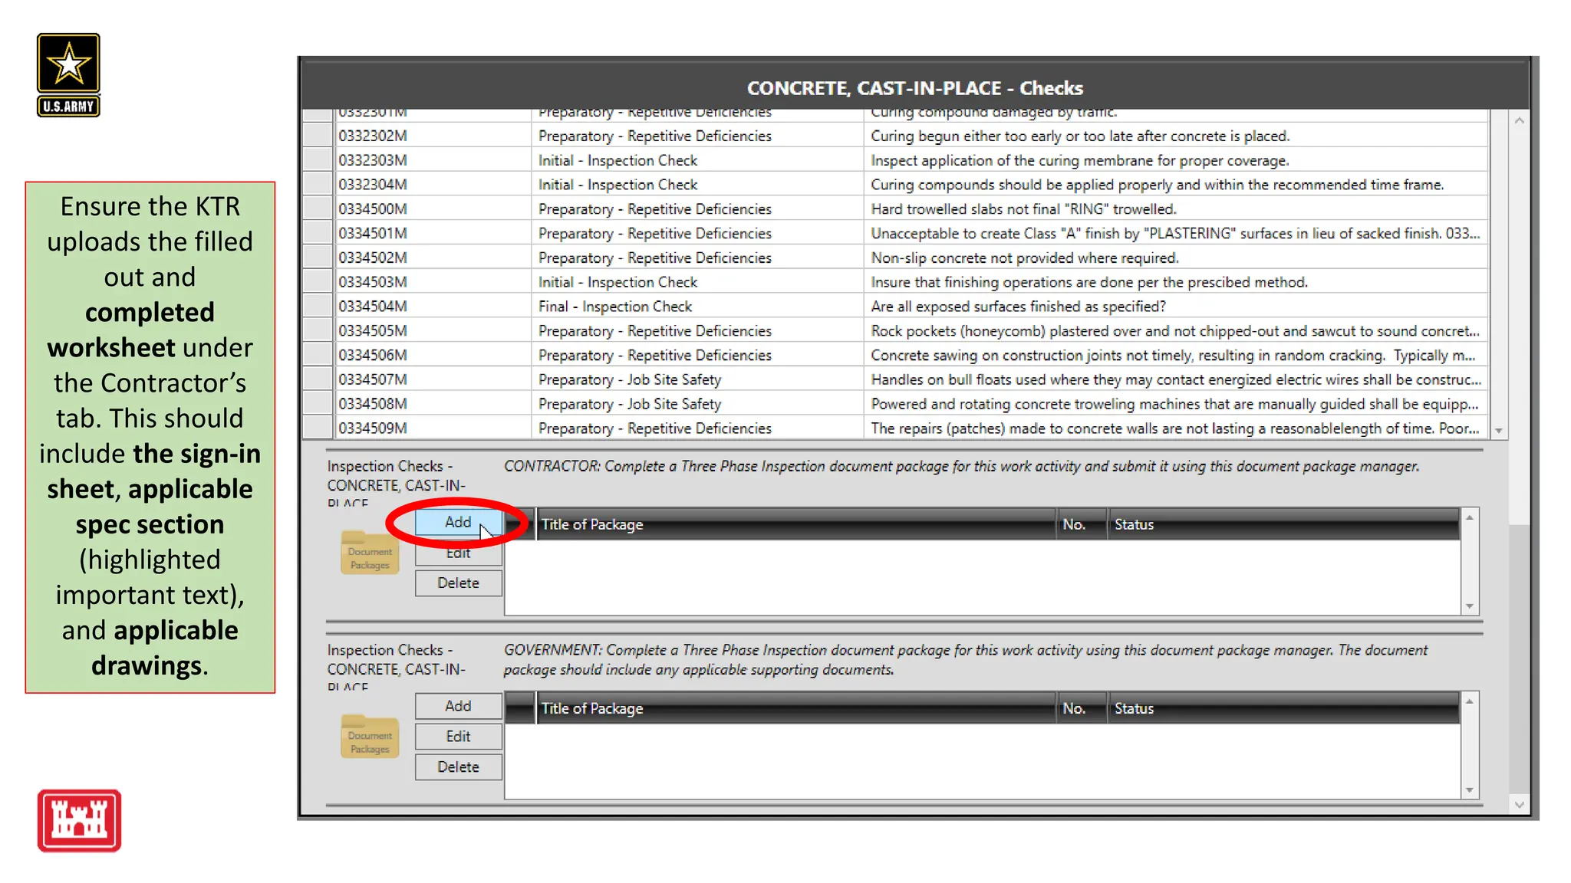Click outer window scroll-up chevron

point(1519,120)
